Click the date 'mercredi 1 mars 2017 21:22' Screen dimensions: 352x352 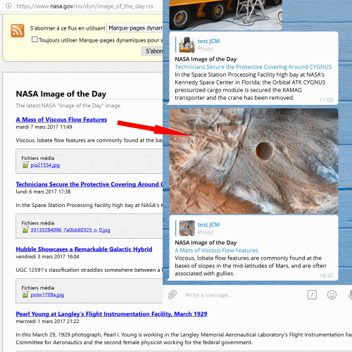point(47,321)
